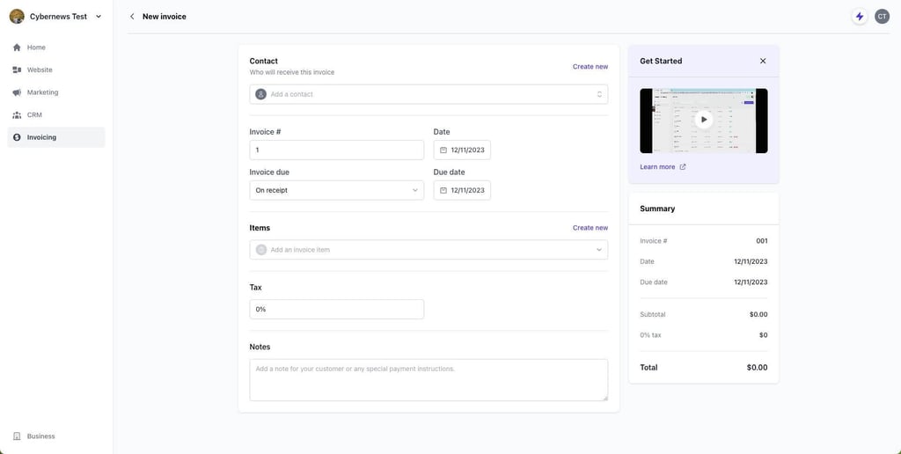Click the lightning bolt icon in header

tap(860, 17)
